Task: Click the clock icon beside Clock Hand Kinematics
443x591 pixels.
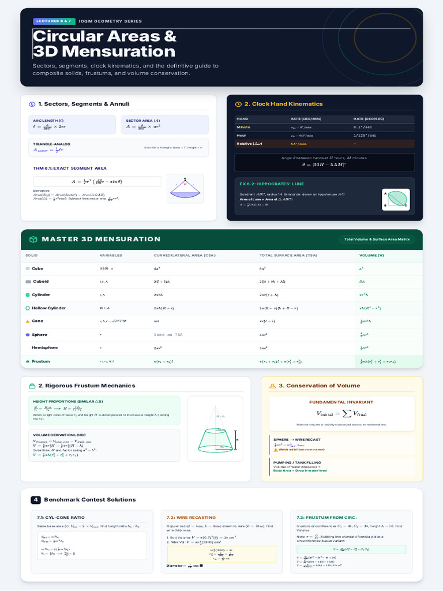Action: pos(238,104)
